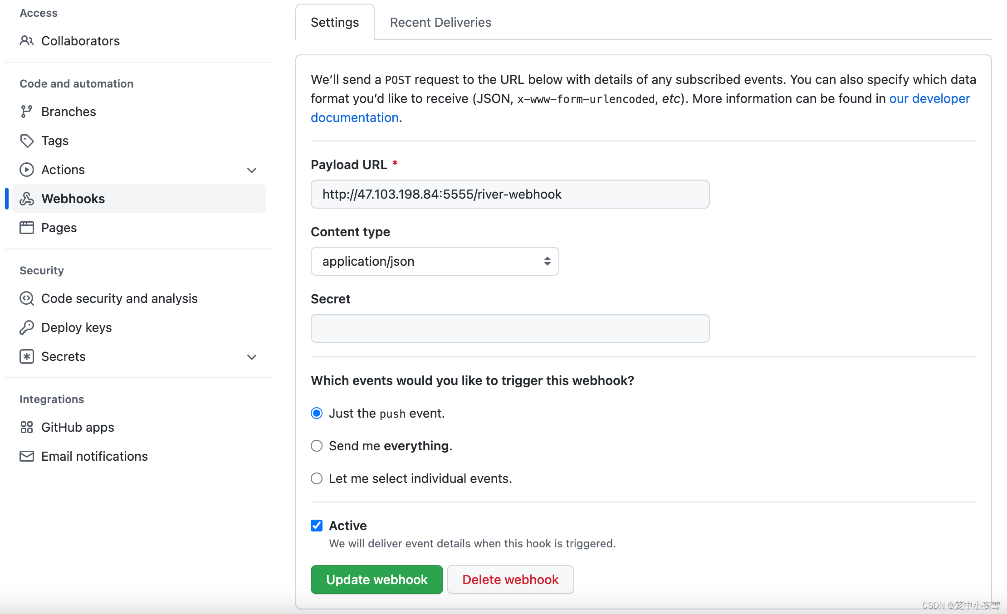Click the Actions play-circle icon
1007x614 pixels.
(x=27, y=170)
